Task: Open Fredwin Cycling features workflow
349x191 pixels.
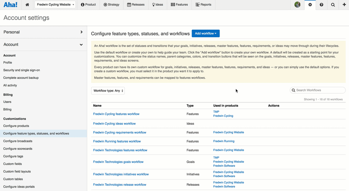Action: click(x=116, y=114)
